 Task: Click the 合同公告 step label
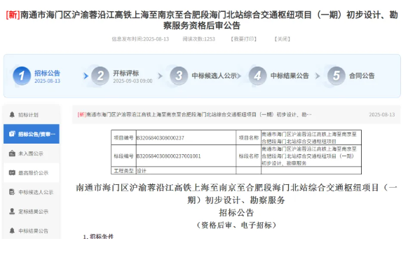click(362, 76)
